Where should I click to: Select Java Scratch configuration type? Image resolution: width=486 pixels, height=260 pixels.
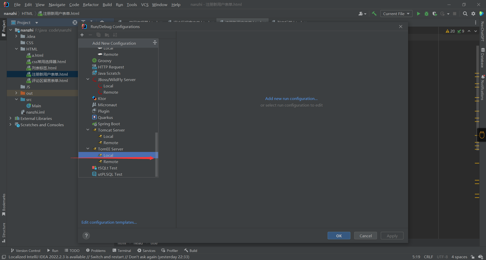pyautogui.click(x=106, y=73)
